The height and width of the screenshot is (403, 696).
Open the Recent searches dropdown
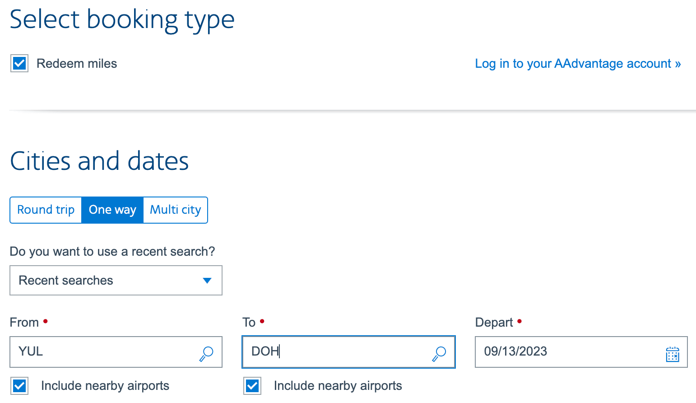[x=116, y=281]
